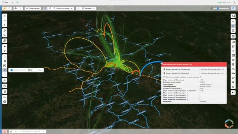Toggle the highlighted rectangle selection tool in toolbar
Viewport: 238px width, 134px height.
pyautogui.click(x=45, y=8)
